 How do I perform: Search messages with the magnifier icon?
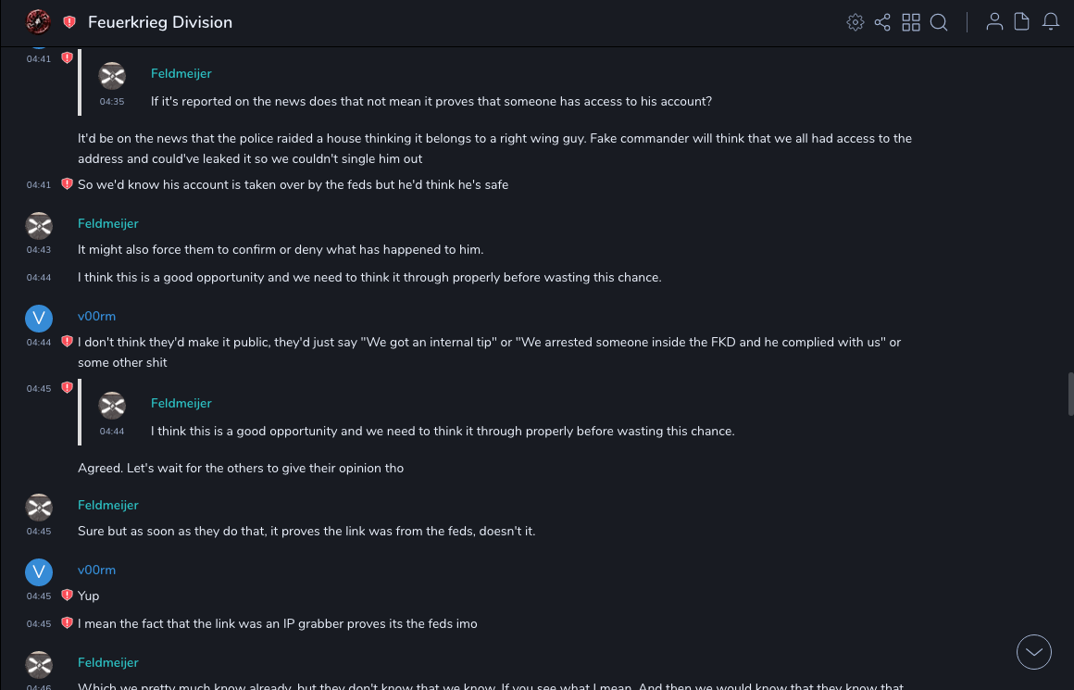tap(939, 22)
